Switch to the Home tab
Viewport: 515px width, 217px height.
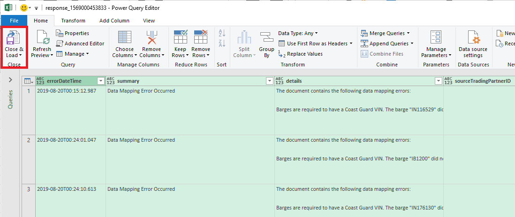click(x=41, y=21)
